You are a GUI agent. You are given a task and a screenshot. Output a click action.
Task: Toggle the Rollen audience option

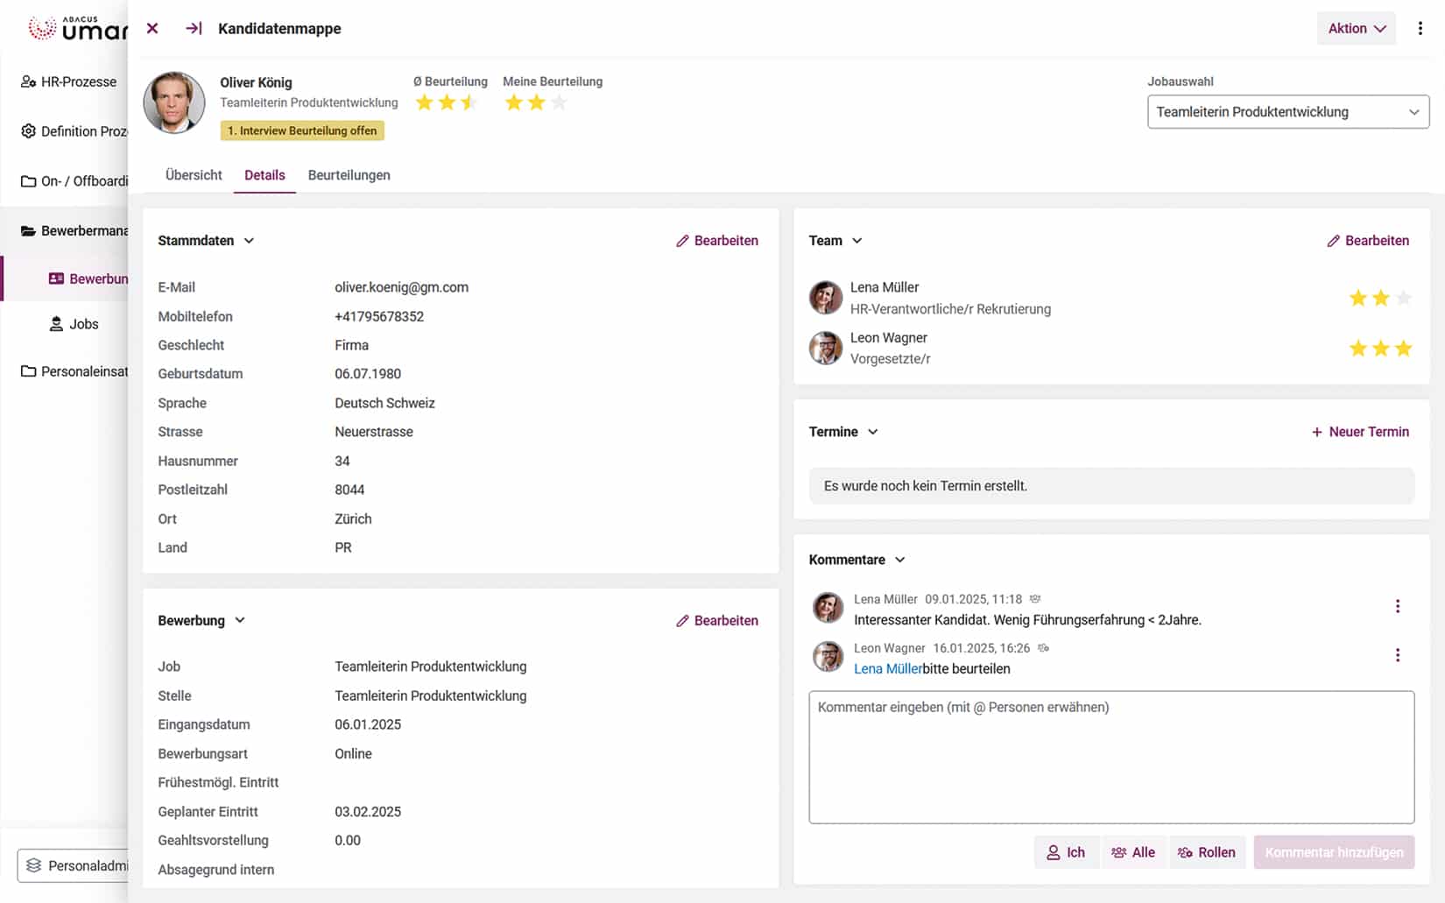(1207, 851)
